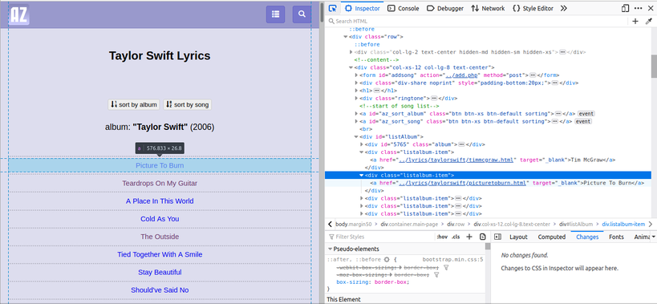This screenshot has height=304, width=657.
Task: Pick a color with the eyedropper icon
Action: 649,22
